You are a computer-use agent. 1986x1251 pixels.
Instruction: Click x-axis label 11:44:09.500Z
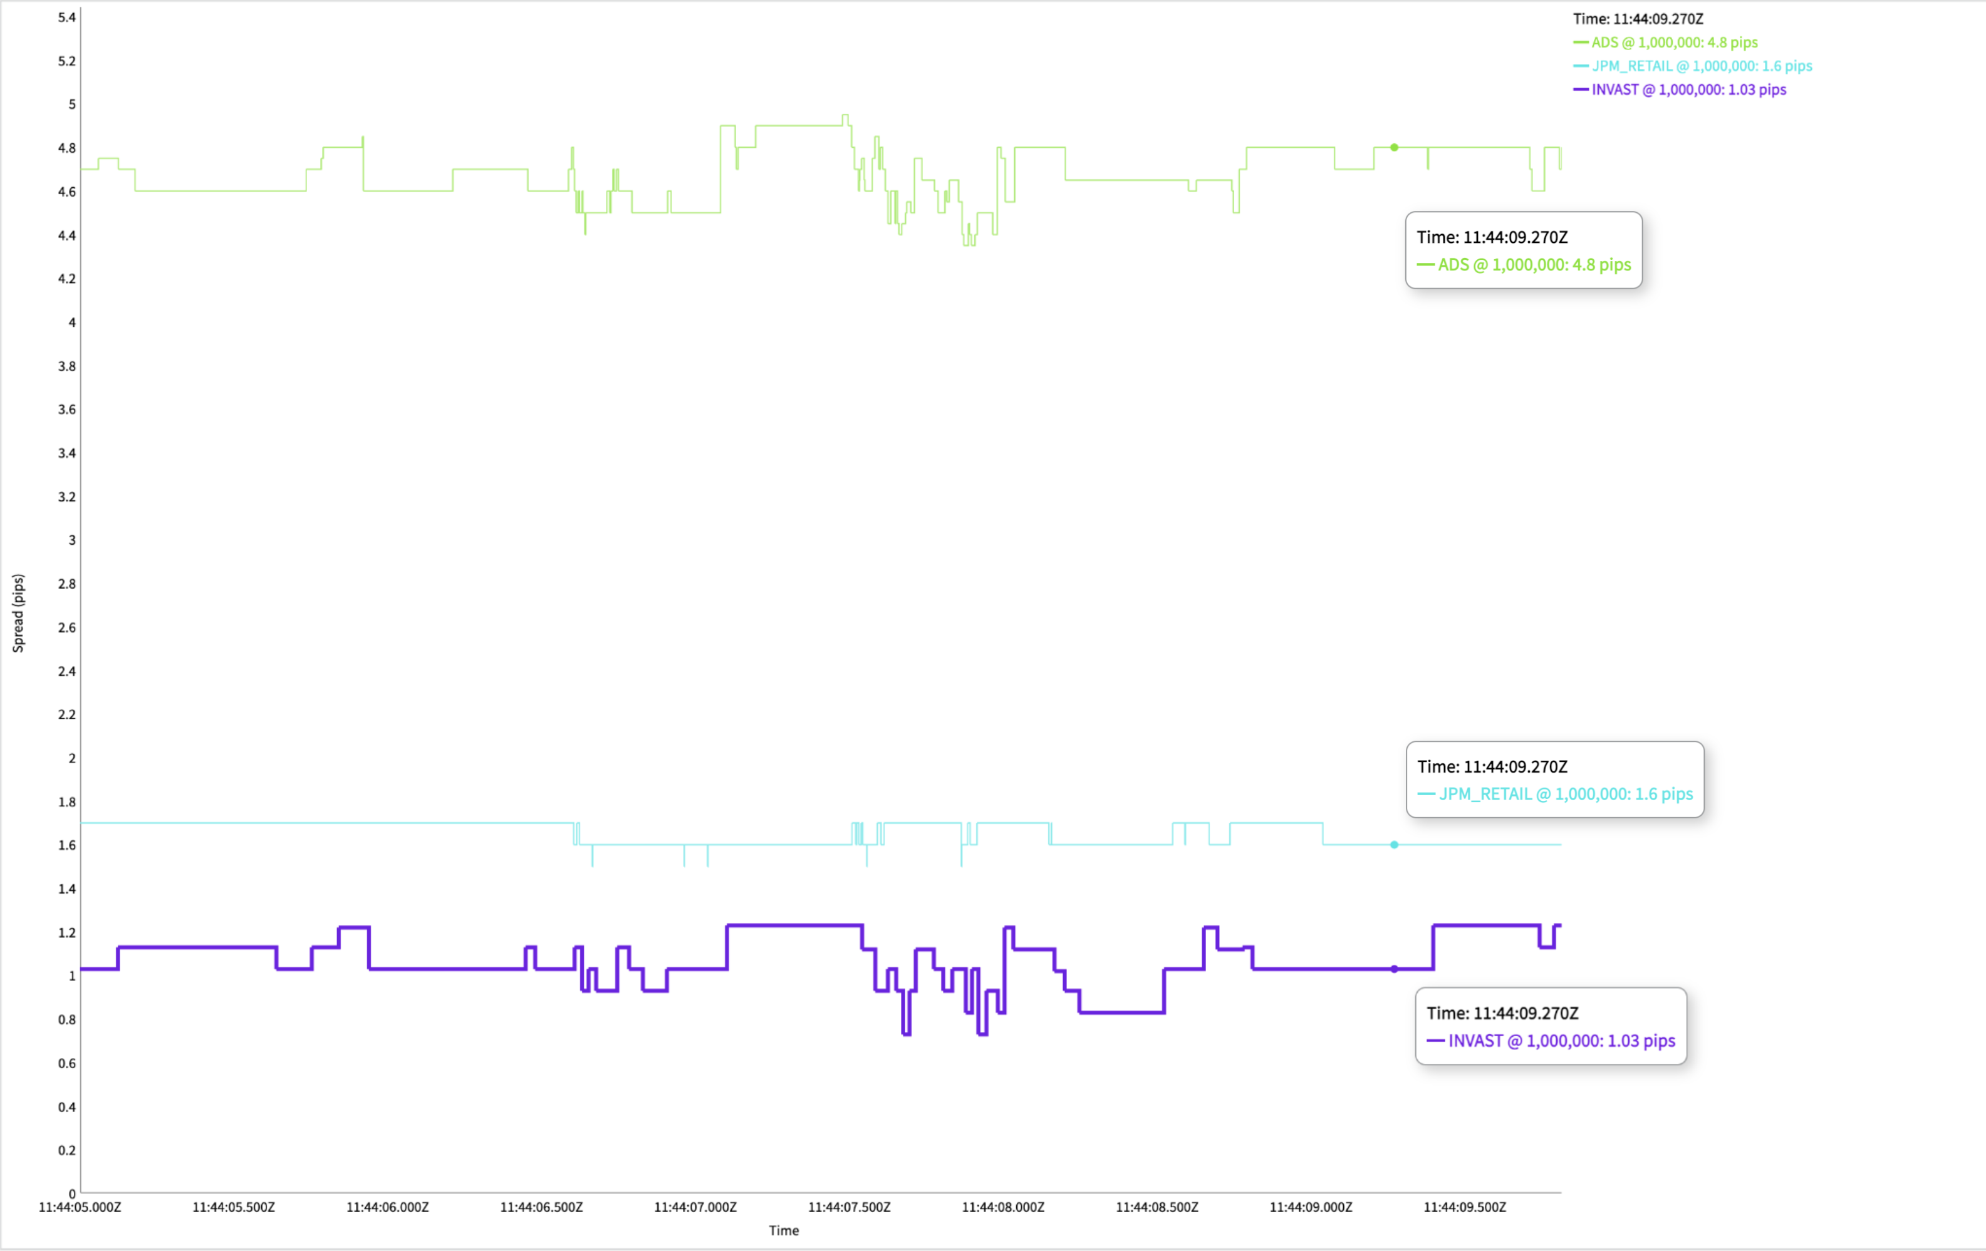point(1465,1207)
